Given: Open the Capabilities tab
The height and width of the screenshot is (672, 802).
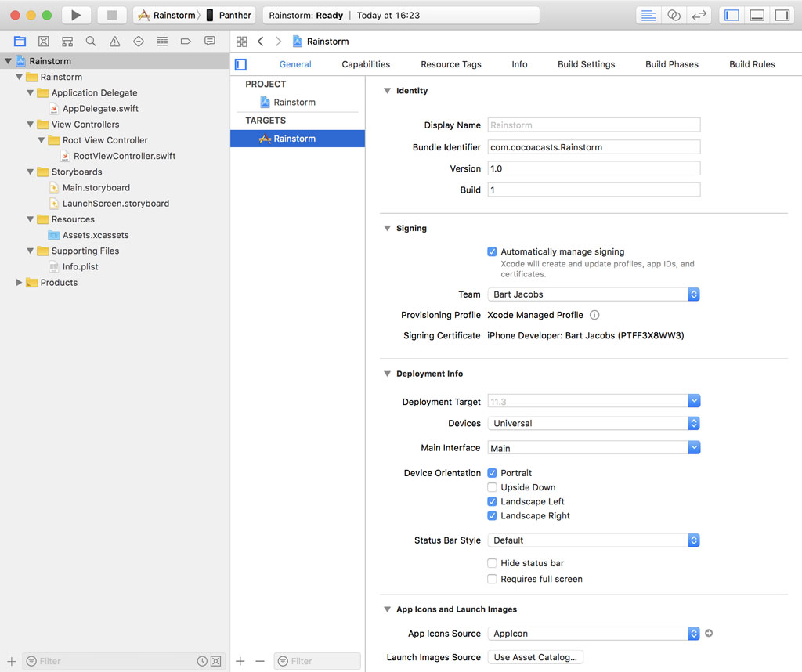Looking at the screenshot, I should click(x=366, y=64).
